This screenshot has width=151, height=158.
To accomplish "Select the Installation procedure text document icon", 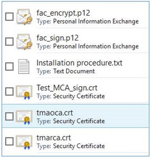I will [24, 67].
